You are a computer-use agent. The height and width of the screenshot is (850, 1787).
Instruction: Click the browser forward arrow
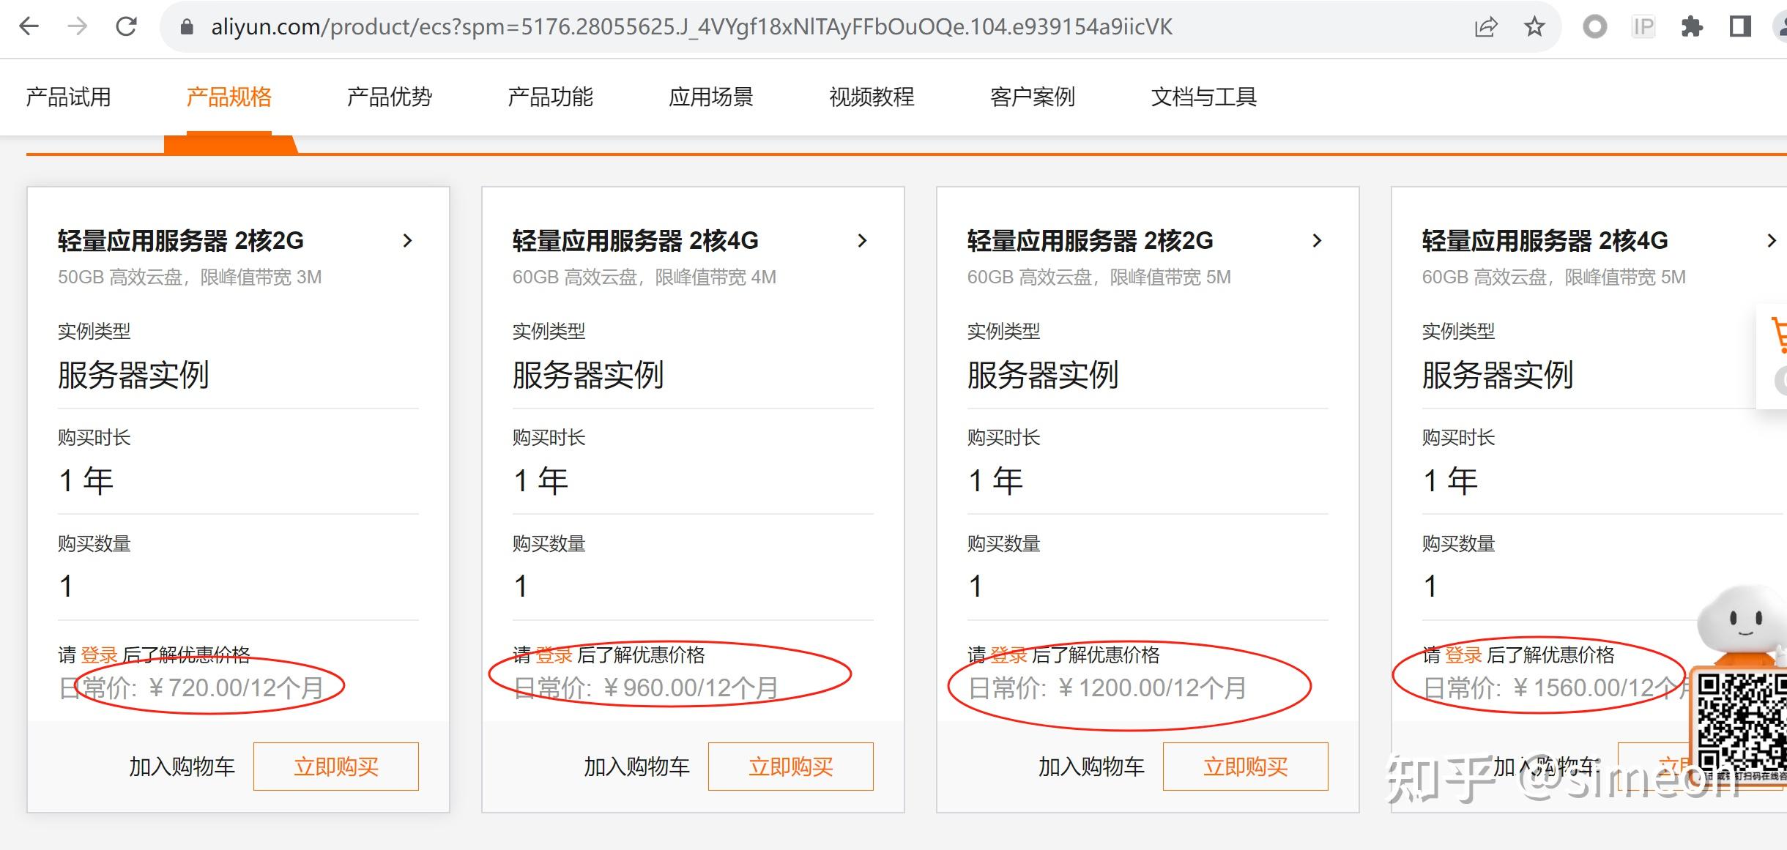[x=77, y=27]
